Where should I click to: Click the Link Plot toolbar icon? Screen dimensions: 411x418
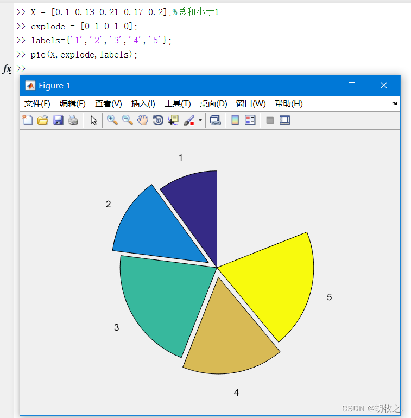click(216, 120)
